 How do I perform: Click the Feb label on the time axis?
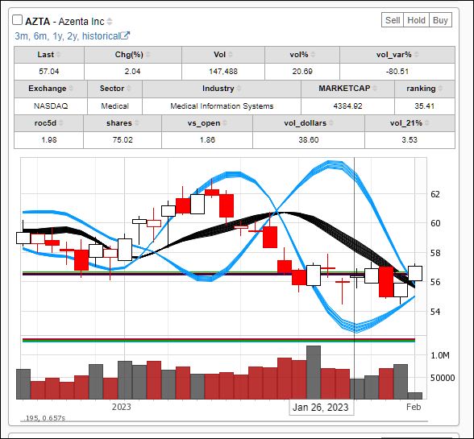click(414, 407)
